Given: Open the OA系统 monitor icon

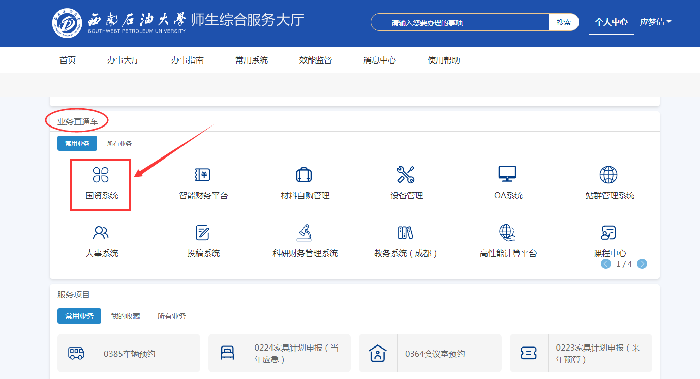Looking at the screenshot, I should pos(507,175).
